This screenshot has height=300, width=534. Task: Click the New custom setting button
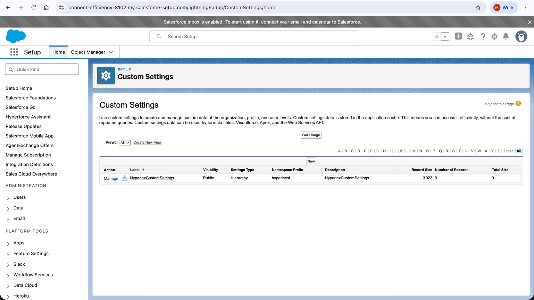tap(311, 161)
